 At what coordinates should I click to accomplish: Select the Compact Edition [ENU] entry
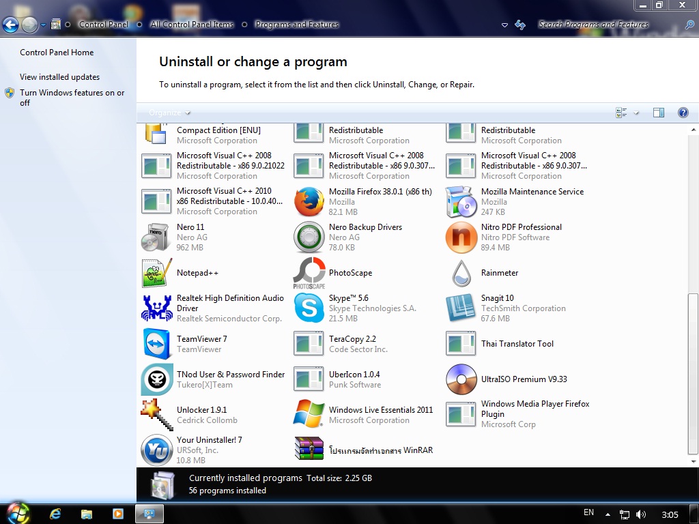pyautogui.click(x=213, y=134)
